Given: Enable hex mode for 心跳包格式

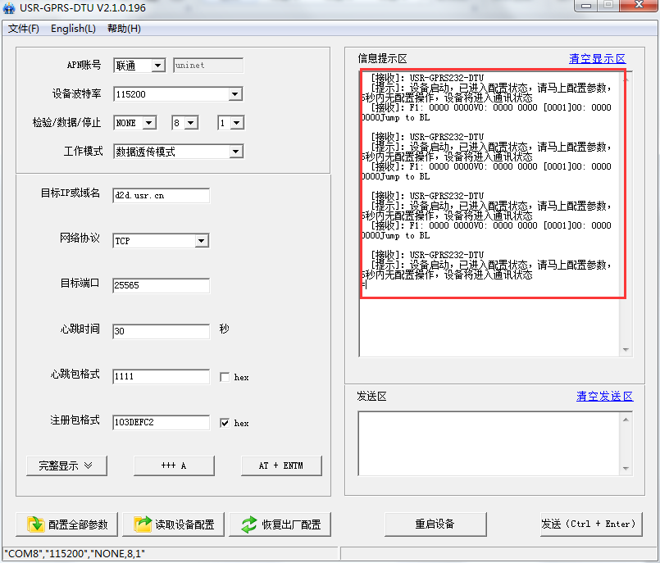Looking at the screenshot, I should click(225, 376).
